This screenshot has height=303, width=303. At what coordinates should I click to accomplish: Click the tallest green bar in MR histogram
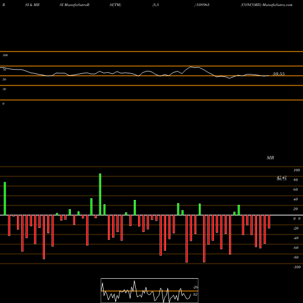[100, 194]
